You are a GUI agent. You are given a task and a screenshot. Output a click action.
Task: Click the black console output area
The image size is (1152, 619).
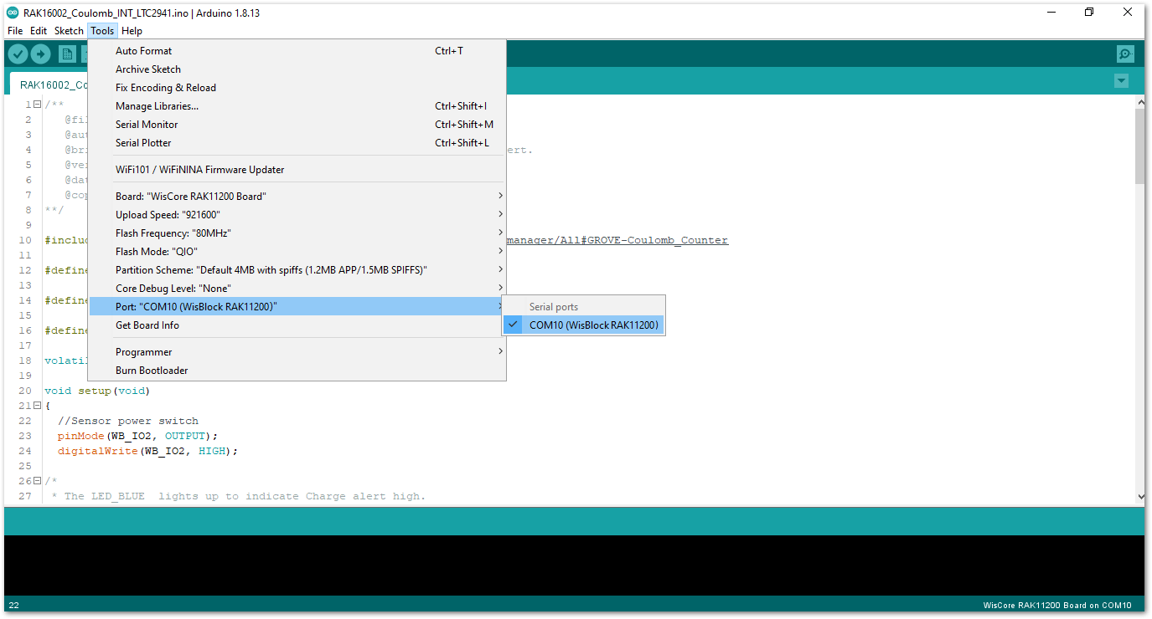point(575,565)
